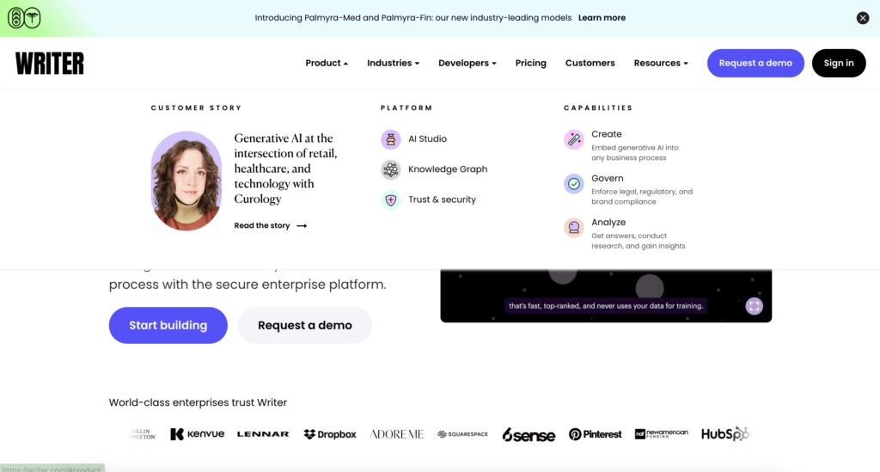Click the Govern checkmark icon
Screen dimensions: 880x472
coord(573,183)
